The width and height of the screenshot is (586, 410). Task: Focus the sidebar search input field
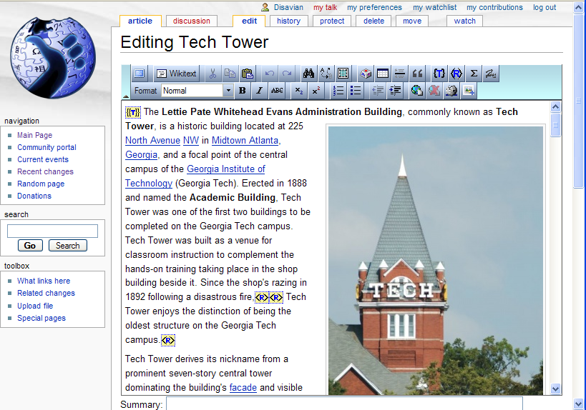point(52,231)
